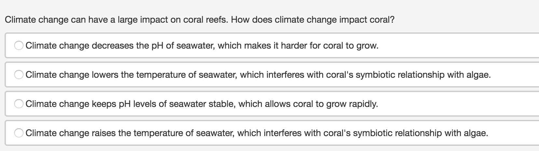Choose the radio button for lowered seawater temperature
539x151 pixels.
pos(19,75)
